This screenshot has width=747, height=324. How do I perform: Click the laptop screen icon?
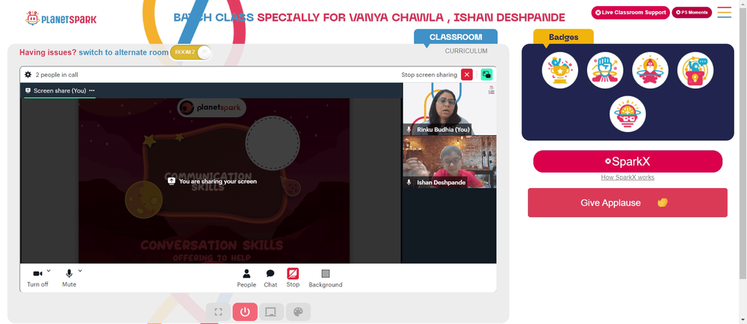[271, 312]
